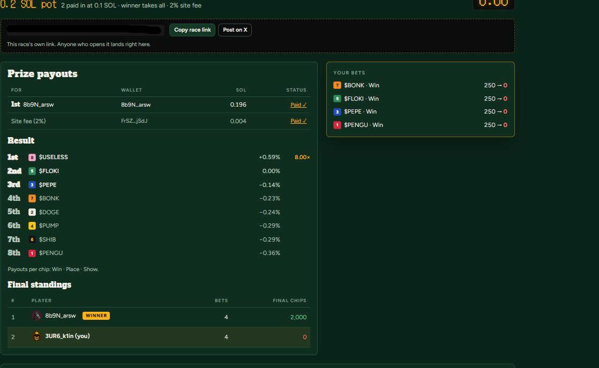599x368 pixels.
Task: Click the -0.36% result for $PENGU
Action: click(269, 253)
